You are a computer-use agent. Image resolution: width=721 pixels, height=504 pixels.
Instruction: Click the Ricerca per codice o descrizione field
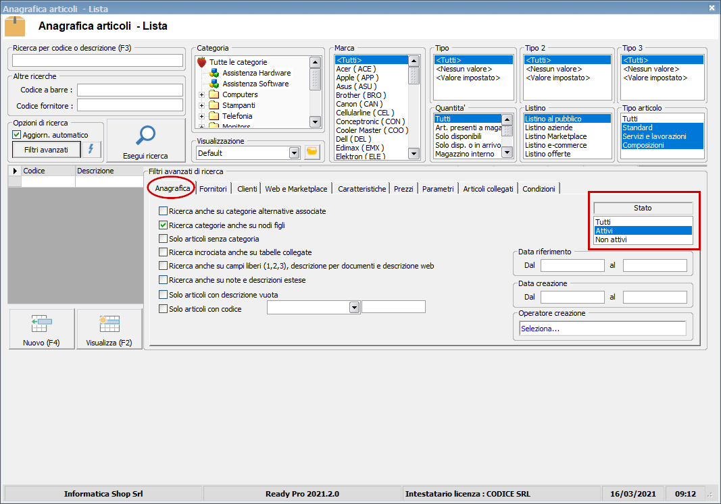click(x=97, y=61)
